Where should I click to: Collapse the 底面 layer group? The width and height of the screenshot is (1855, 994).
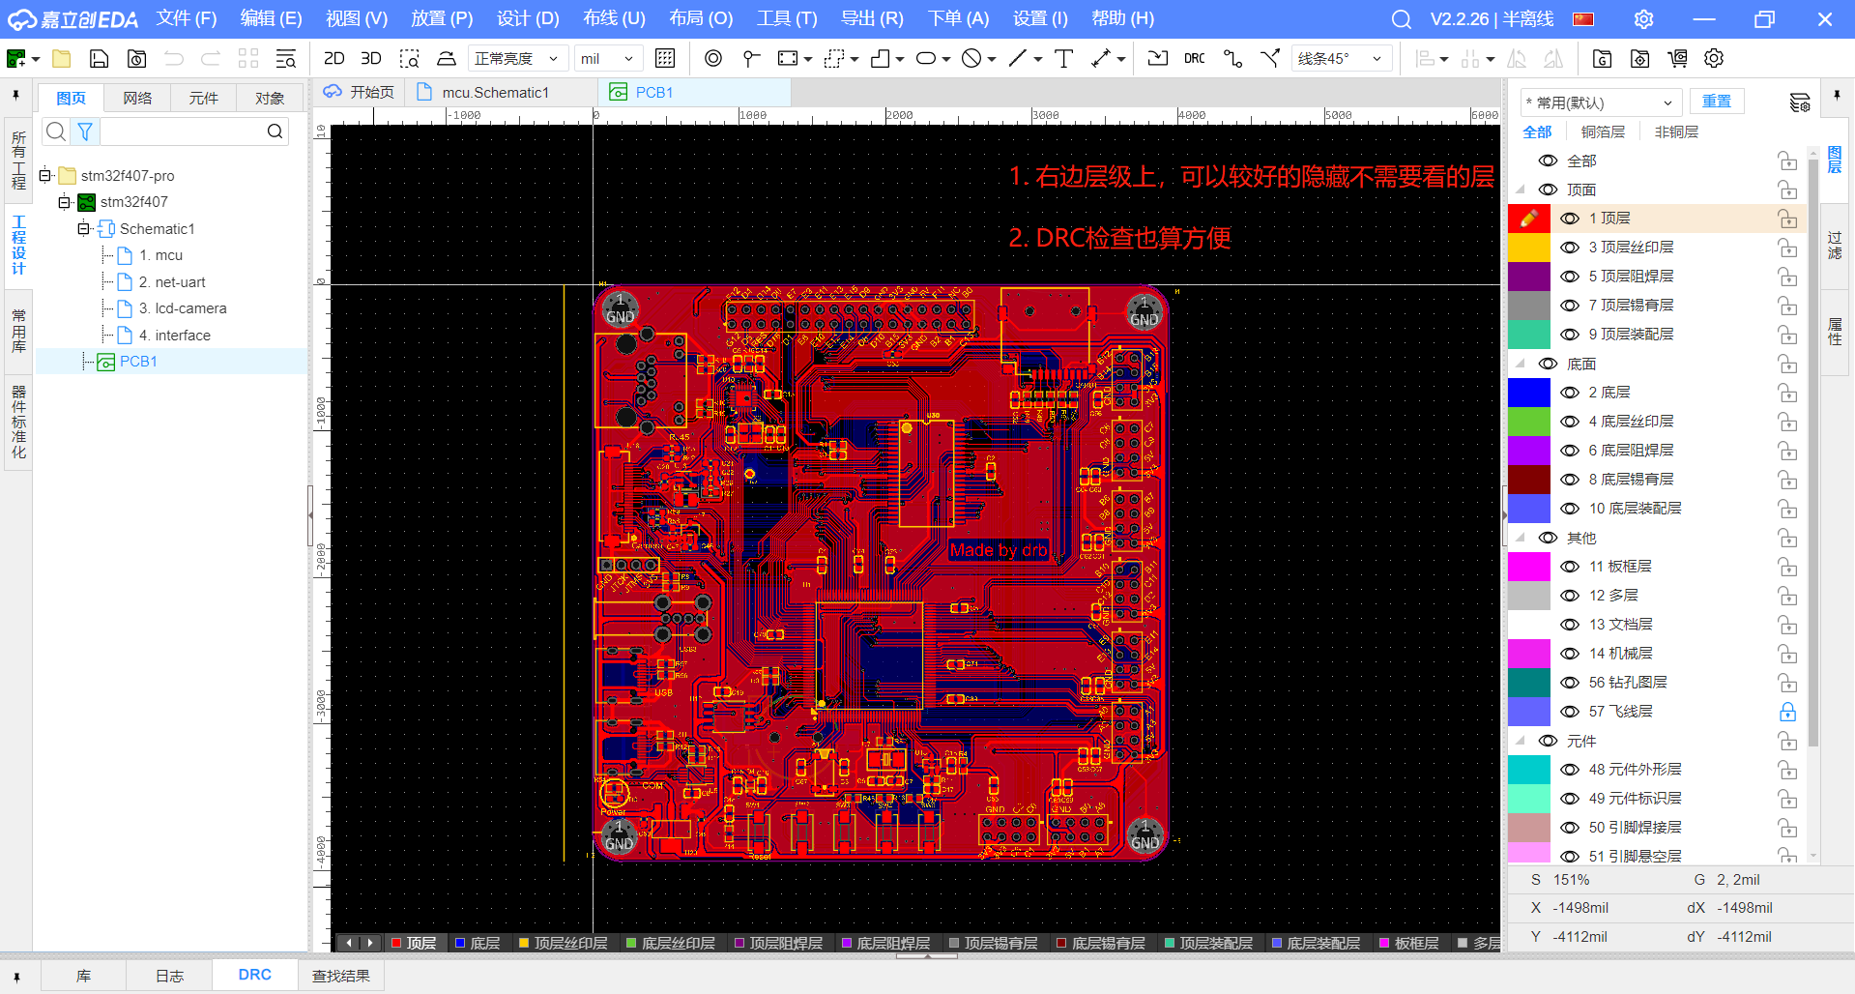(x=1521, y=364)
